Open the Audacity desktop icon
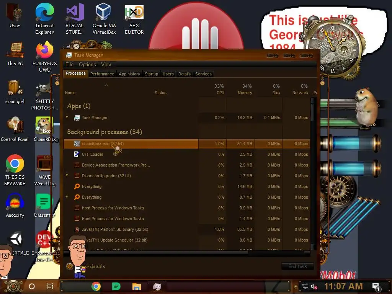392x294 pixels. pos(15,205)
